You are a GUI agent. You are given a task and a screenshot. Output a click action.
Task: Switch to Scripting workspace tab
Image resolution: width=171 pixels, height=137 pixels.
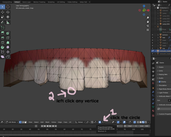[51, 2]
